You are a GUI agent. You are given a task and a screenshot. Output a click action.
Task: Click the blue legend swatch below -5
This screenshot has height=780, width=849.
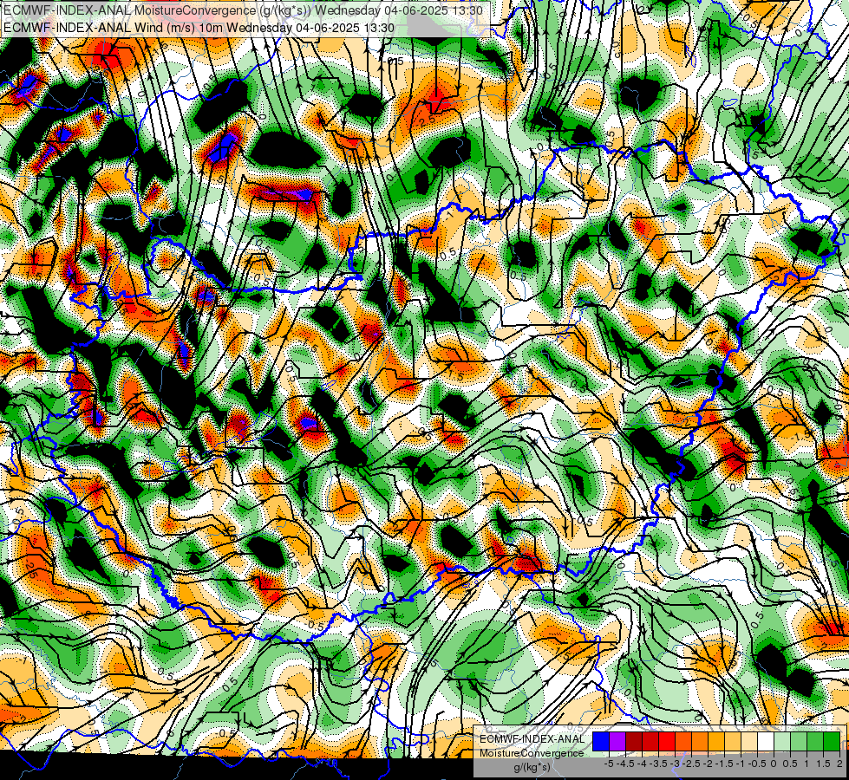(x=601, y=742)
